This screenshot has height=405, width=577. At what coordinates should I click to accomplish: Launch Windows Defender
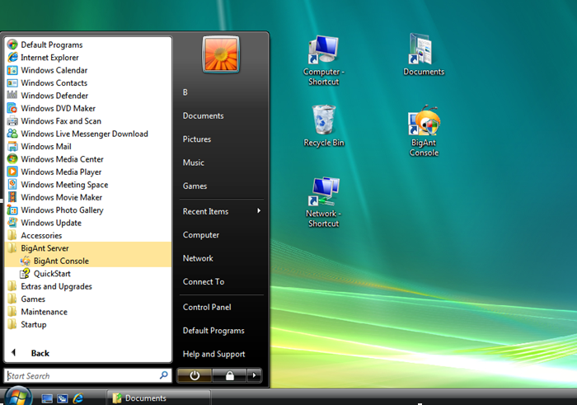(88, 96)
